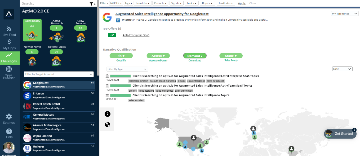Click the AptivIO logo icon
Screen dimensions: 360x156
pos(9,14)
